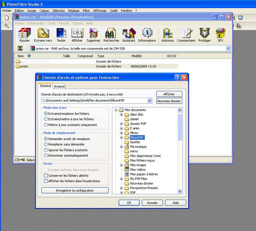
Task: Select the layette folder in tree
Action: tap(135, 142)
